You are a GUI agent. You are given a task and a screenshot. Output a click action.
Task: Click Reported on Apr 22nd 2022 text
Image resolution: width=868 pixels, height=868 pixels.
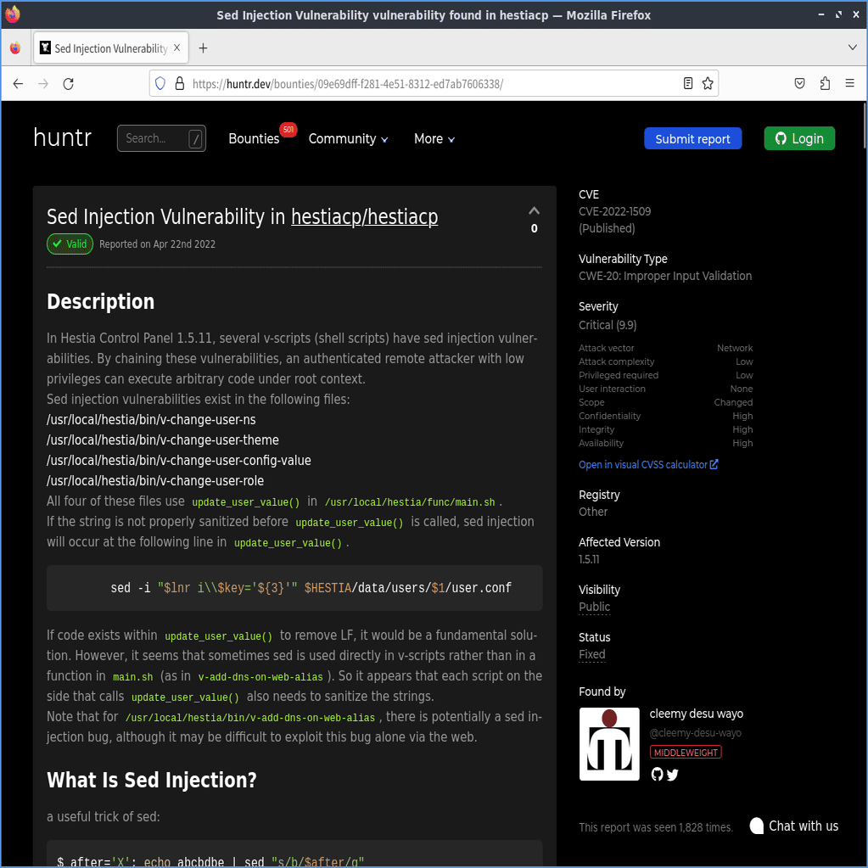pyautogui.click(x=157, y=244)
